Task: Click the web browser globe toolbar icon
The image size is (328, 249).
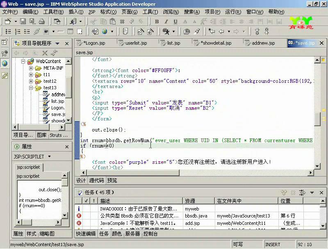Action: click(105, 32)
